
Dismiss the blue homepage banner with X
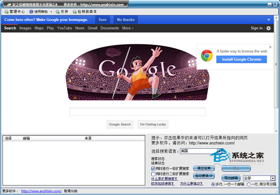point(269,20)
